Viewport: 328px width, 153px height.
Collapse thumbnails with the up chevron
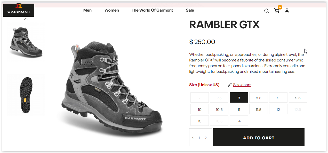(x=26, y=19)
